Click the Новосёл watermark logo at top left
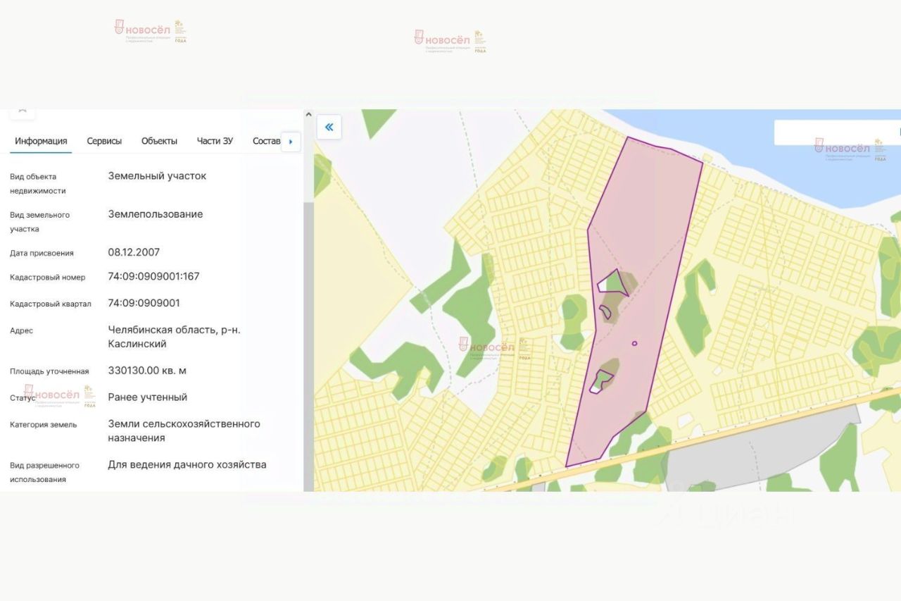This screenshot has height=601, width=901. tap(151, 31)
